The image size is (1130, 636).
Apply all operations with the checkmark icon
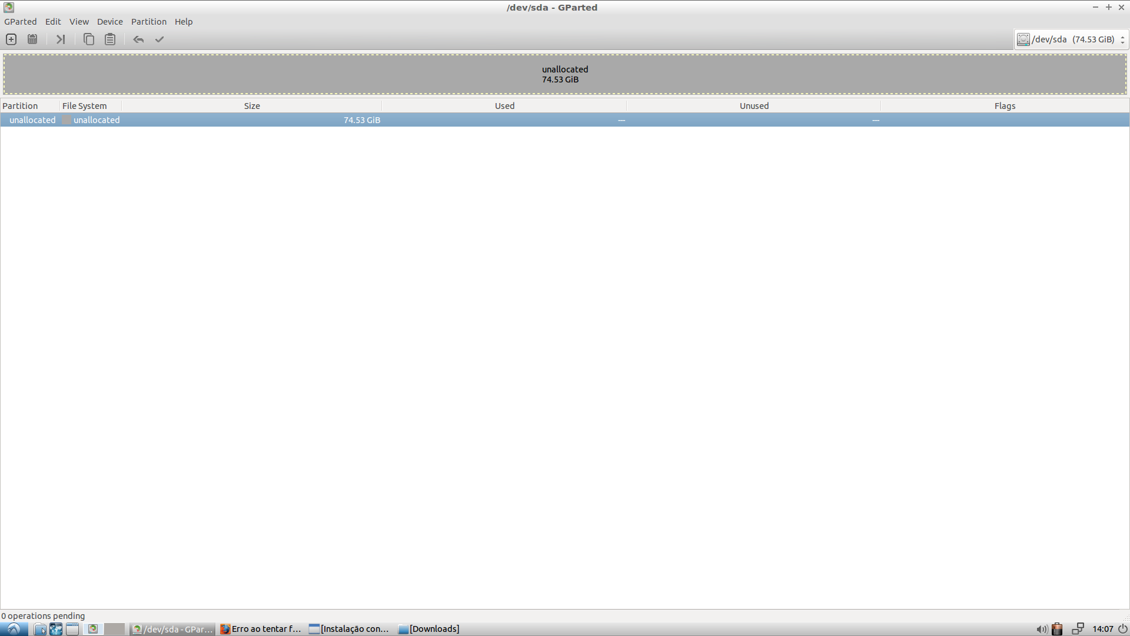pyautogui.click(x=159, y=39)
